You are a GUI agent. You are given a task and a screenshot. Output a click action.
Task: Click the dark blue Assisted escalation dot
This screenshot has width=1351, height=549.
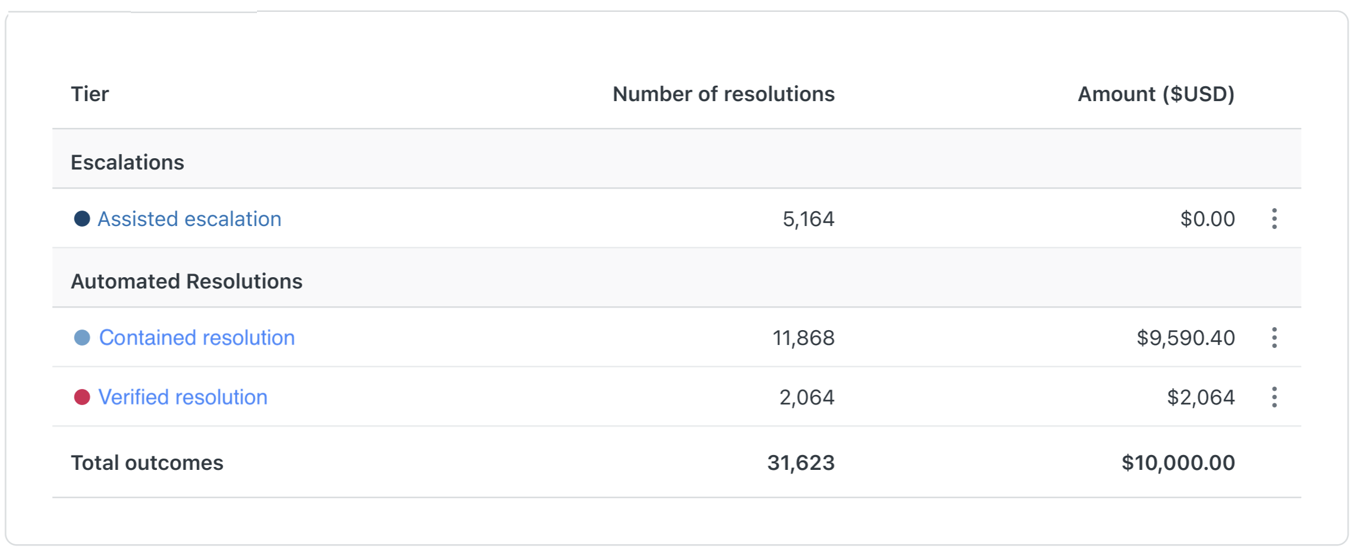tap(82, 219)
